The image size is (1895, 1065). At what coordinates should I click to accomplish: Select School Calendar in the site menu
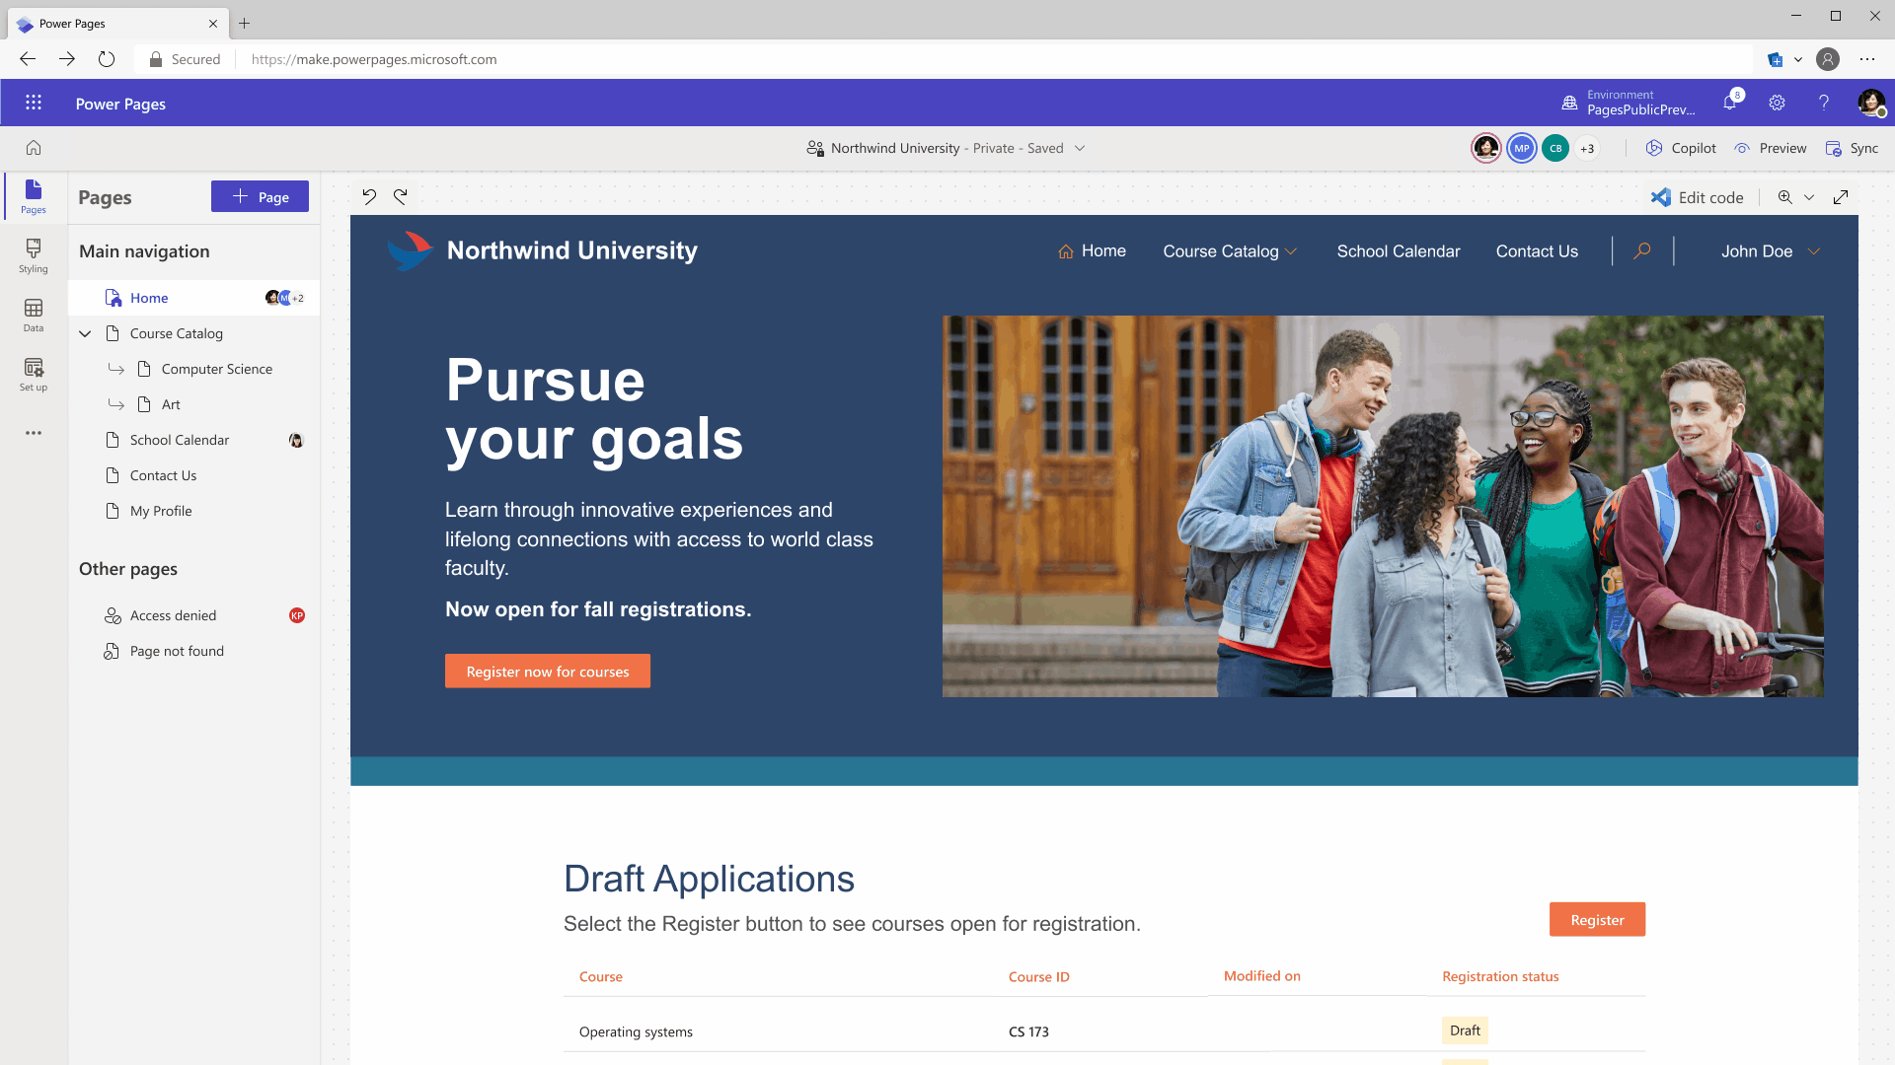(x=1398, y=250)
